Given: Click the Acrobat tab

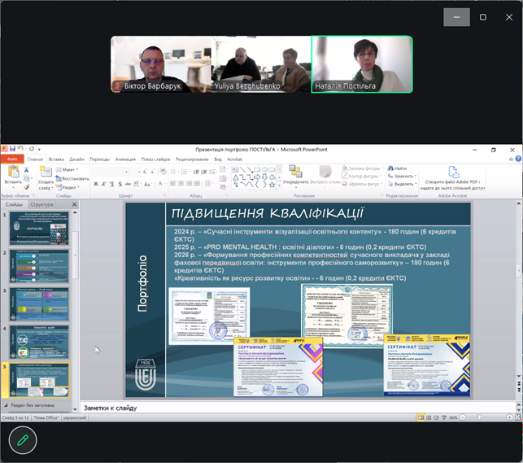Looking at the screenshot, I should point(235,159).
